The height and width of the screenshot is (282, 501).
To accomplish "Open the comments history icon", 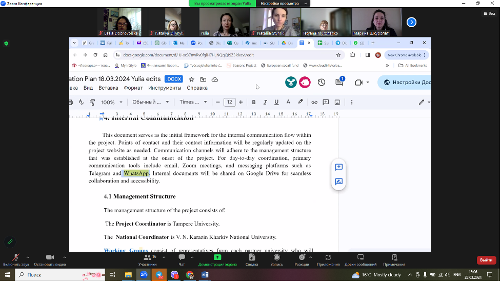I will [x=339, y=82].
